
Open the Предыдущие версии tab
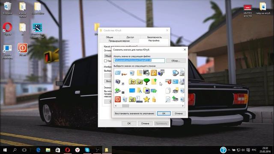tap(119, 41)
